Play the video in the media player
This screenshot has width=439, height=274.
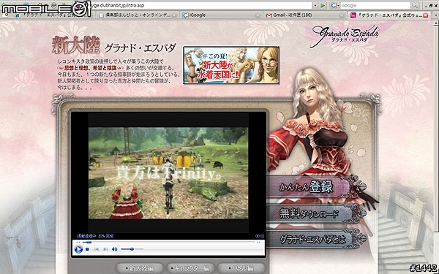coord(79,249)
